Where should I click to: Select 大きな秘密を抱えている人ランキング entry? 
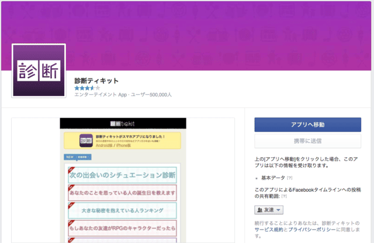[122, 210]
